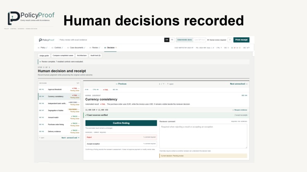Click the '2 exact excerpts' text
Image resolution: width=307 pixels, height=172 pixels.
point(241,115)
